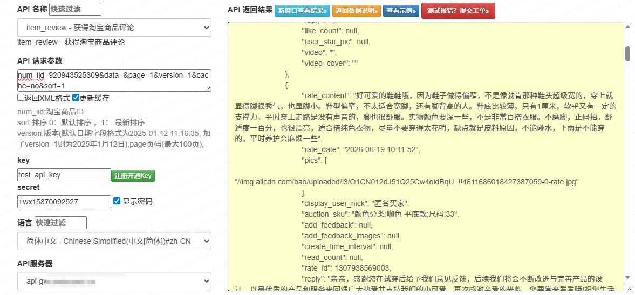Click the "like_count": null line
Image resolution: width=635 pixels, height=295 pixels.
[330, 31]
